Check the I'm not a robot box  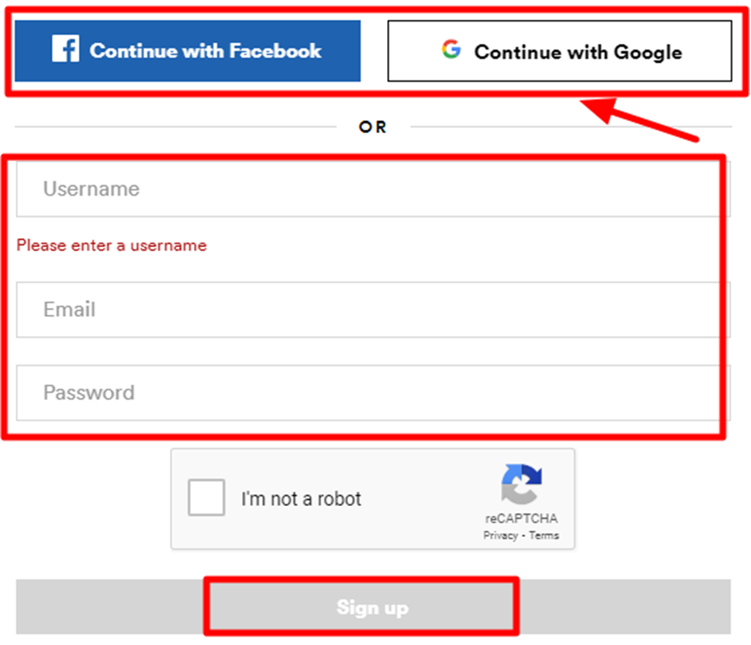coord(207,498)
